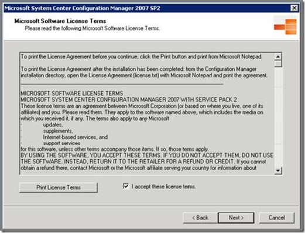Click the 'Microsoft Software License Terms' bold heading
Viewport: 305px width, 233px height.
tap(60, 21)
